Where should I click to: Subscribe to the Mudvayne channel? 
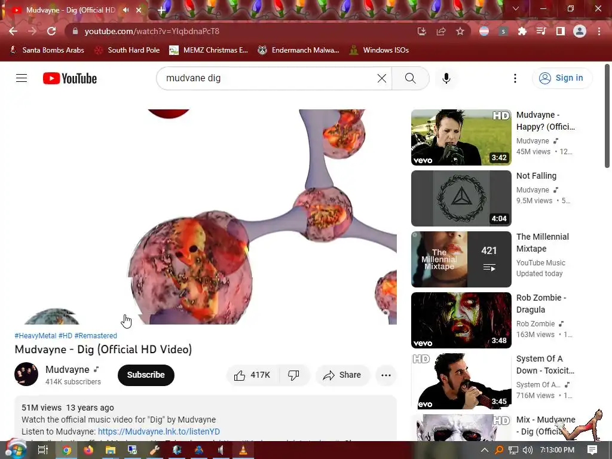tap(146, 375)
